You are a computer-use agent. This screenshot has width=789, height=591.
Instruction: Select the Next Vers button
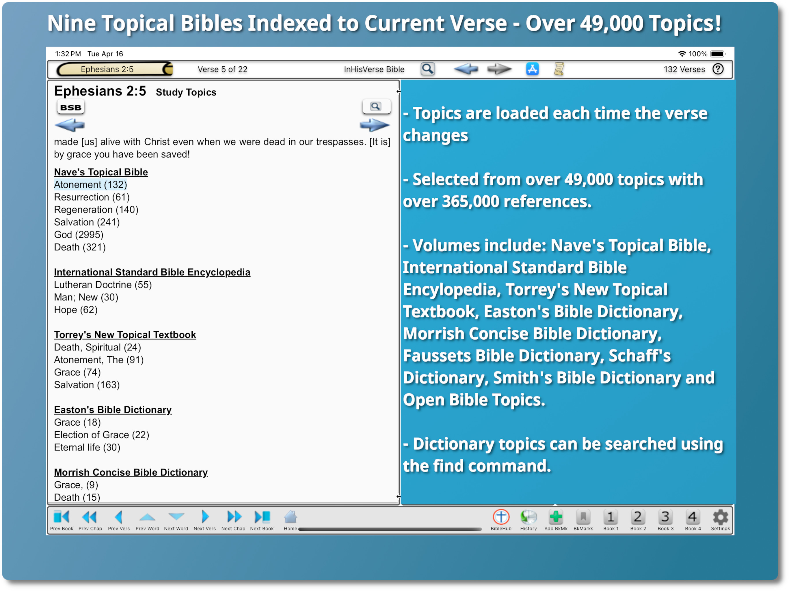[204, 520]
